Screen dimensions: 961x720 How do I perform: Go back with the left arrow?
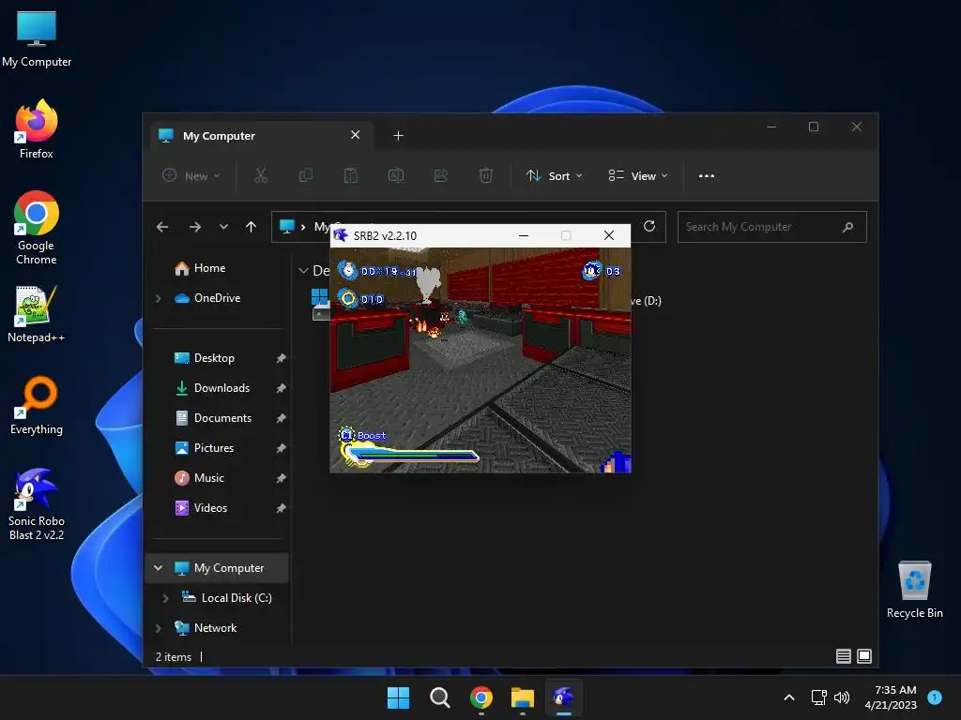[162, 227]
